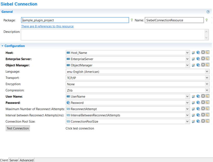The width and height of the screenshot is (213, 162).
Task: Open the Language dropdown
Action: click(x=207, y=72)
